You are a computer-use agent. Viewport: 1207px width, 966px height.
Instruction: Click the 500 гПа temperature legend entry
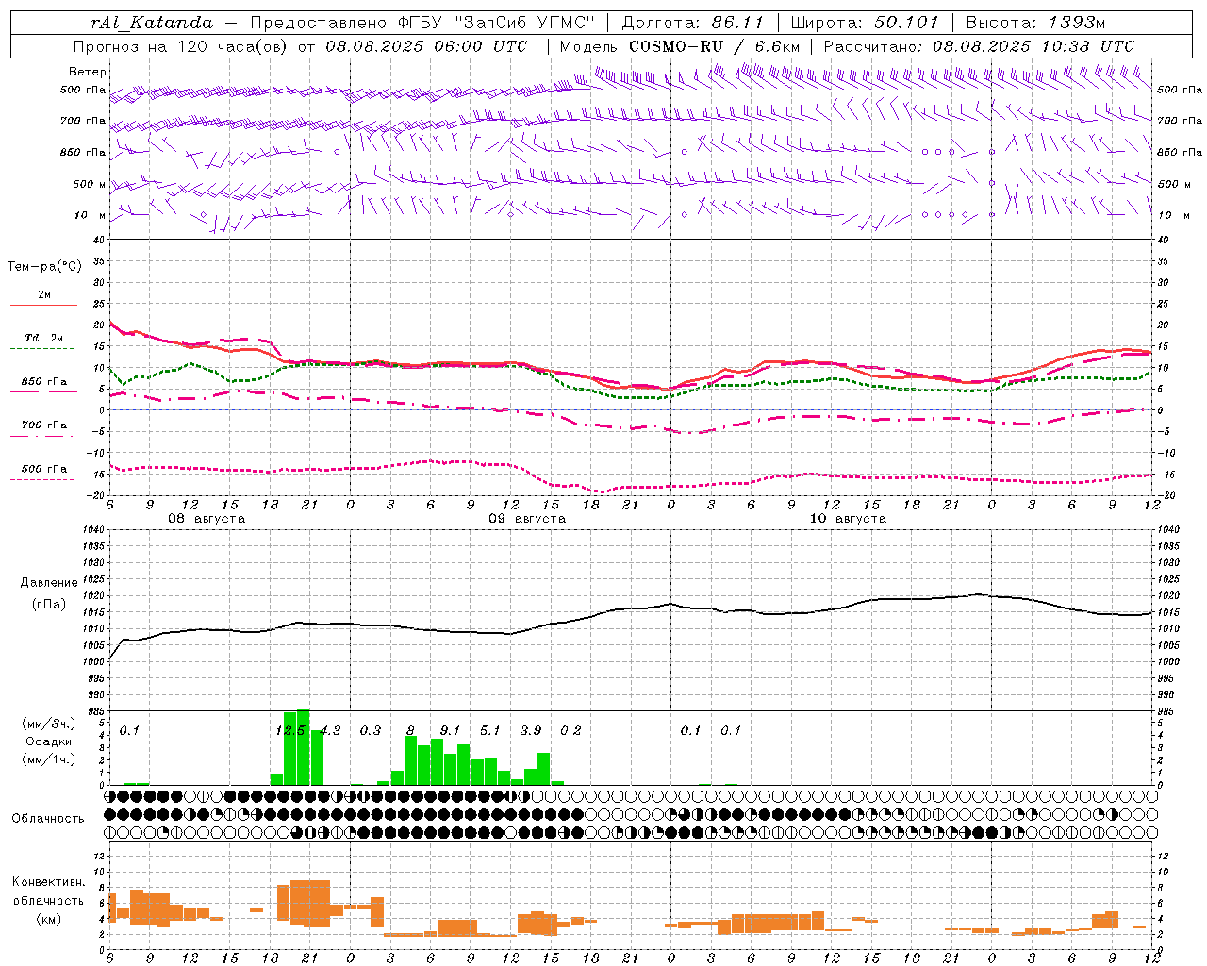point(43,469)
